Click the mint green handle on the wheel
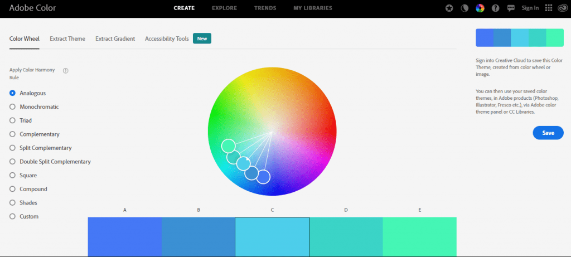Screen dimensions: 571x257 point(228,146)
